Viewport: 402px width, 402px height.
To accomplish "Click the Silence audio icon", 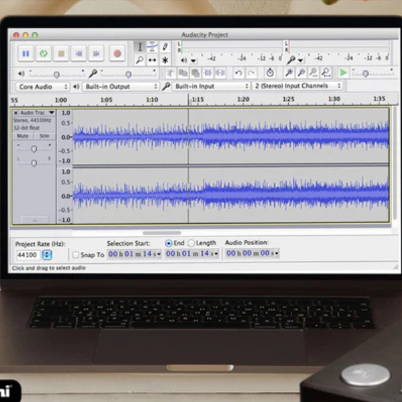I will (x=220, y=73).
